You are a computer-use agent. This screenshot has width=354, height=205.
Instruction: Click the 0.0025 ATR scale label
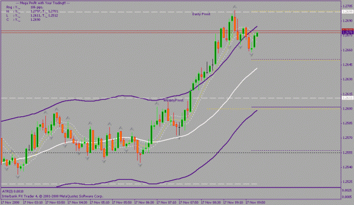[x=347, y=190]
